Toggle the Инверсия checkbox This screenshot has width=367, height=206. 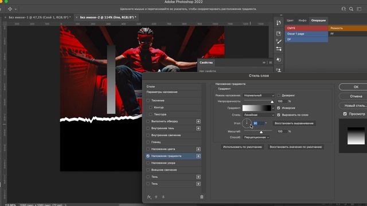point(279,108)
